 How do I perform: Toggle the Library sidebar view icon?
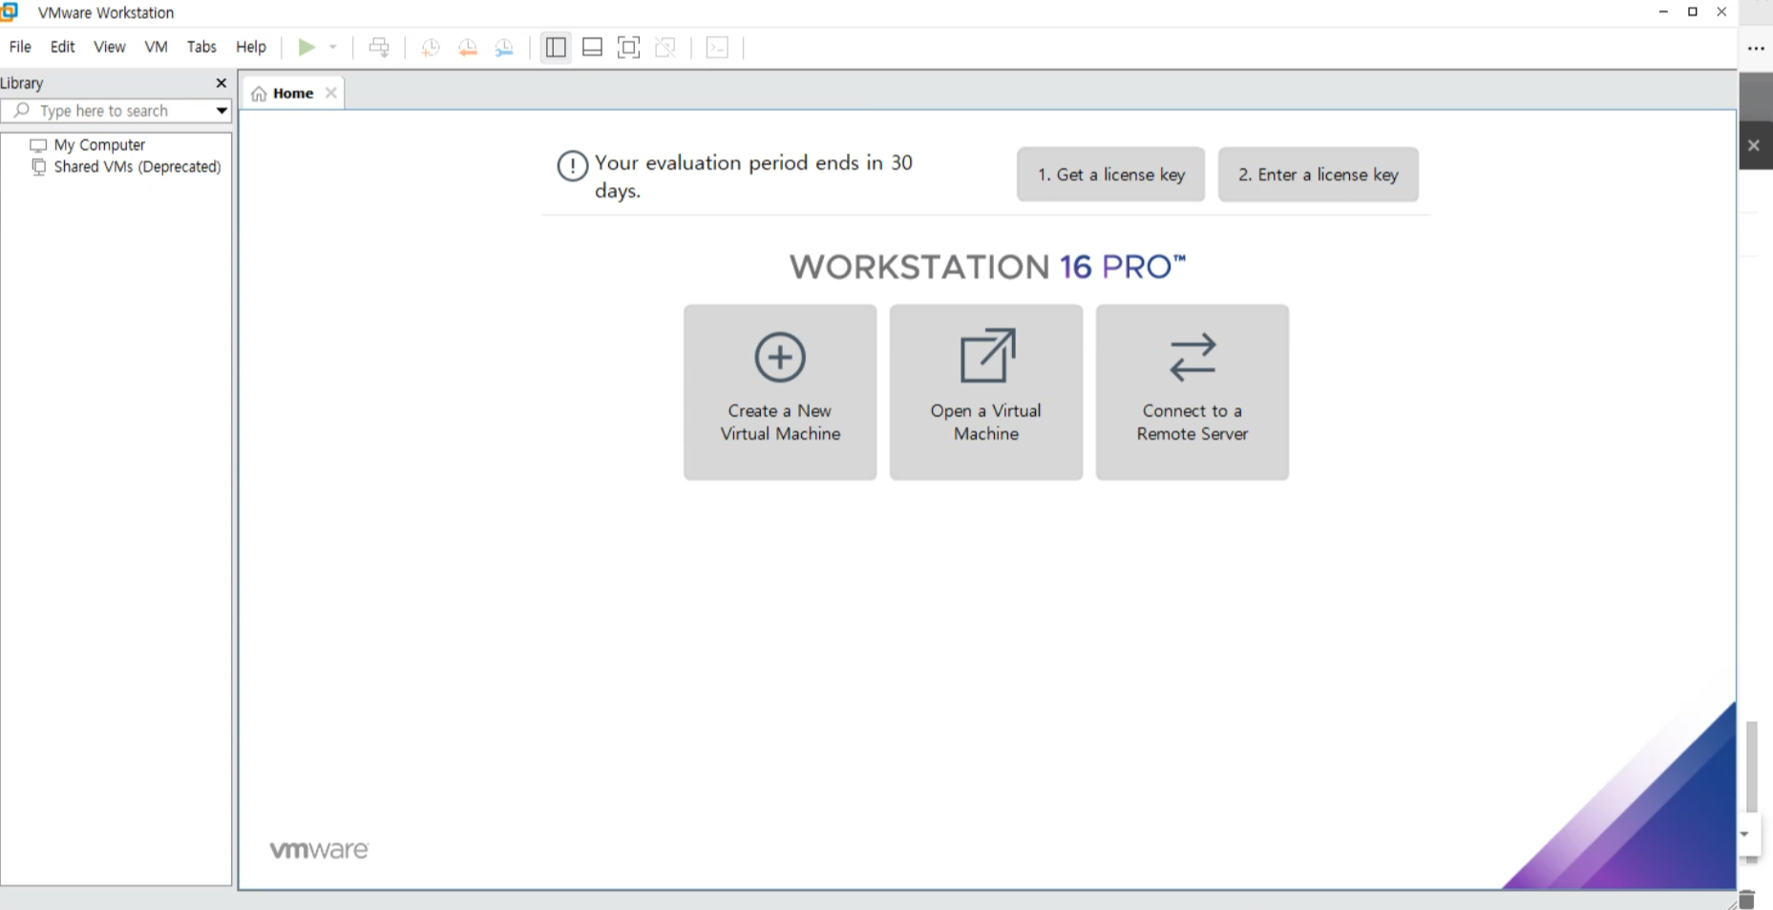556,47
